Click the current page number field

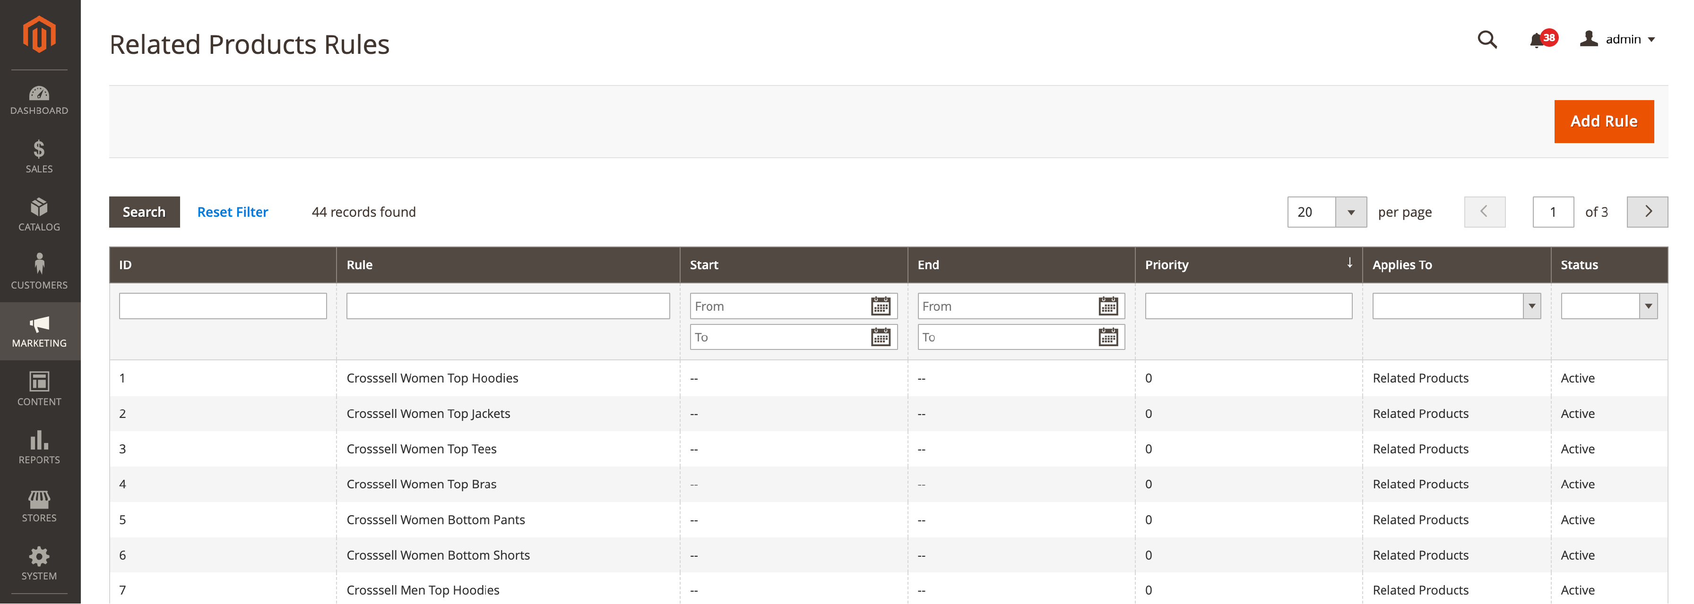(1553, 212)
